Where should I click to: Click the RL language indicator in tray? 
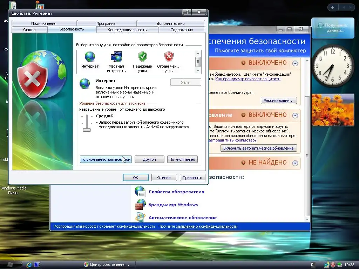coord(313,265)
